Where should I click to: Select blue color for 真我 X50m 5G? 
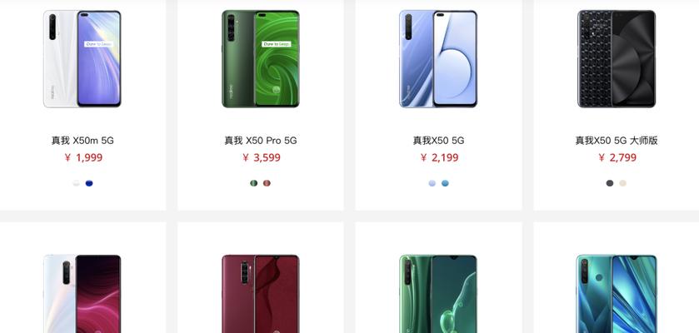[89, 183]
